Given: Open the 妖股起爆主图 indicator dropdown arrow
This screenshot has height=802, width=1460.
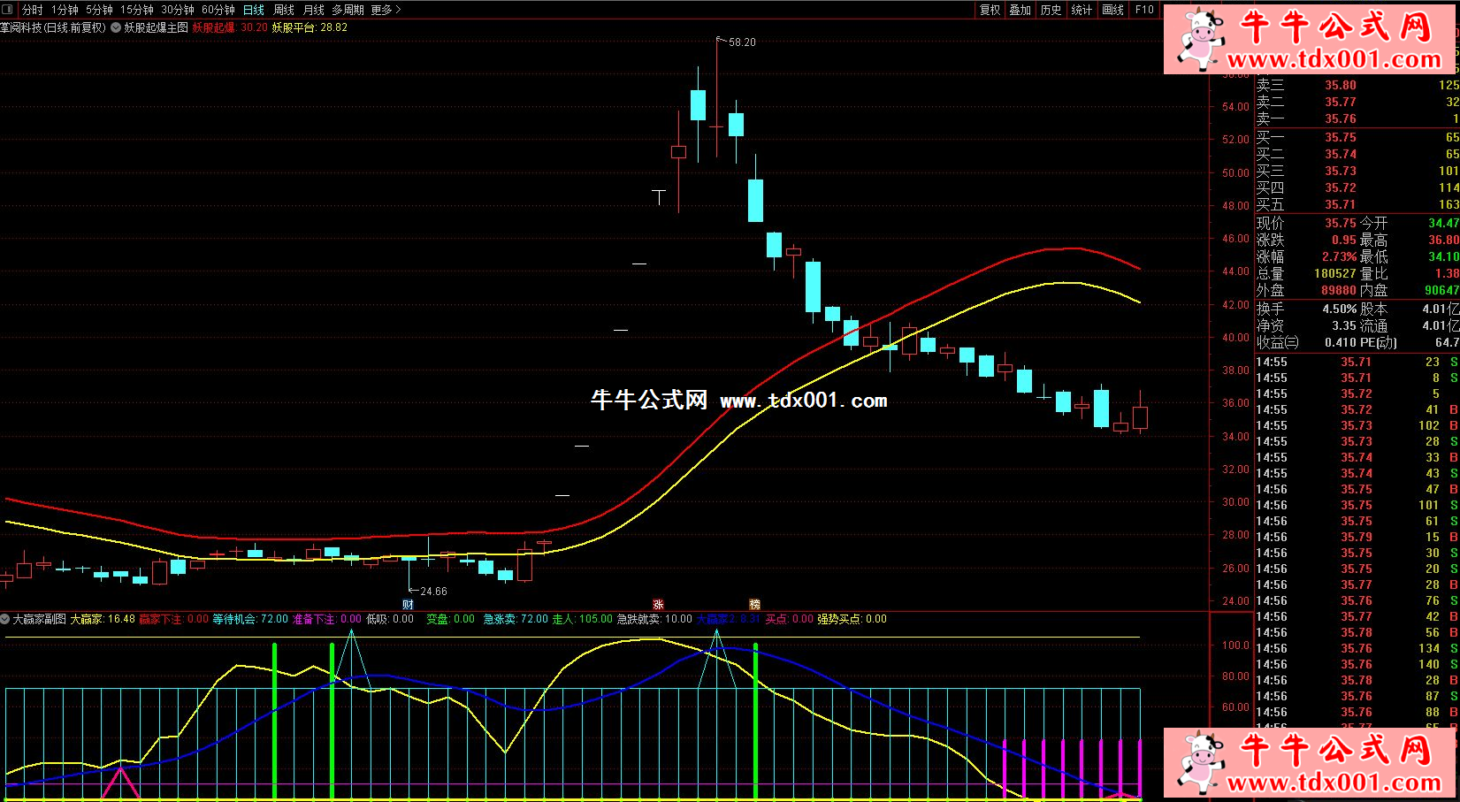Looking at the screenshot, I should coord(116,27).
